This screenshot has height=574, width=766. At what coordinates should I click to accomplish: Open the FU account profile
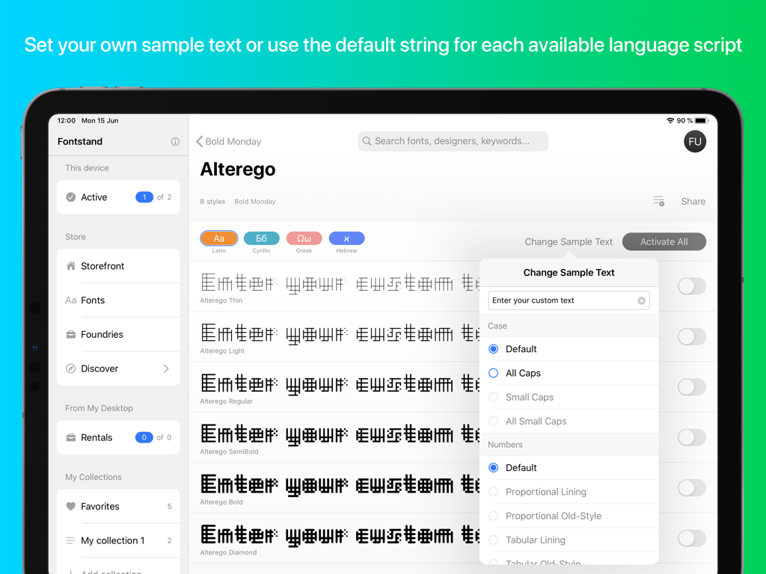click(x=695, y=141)
